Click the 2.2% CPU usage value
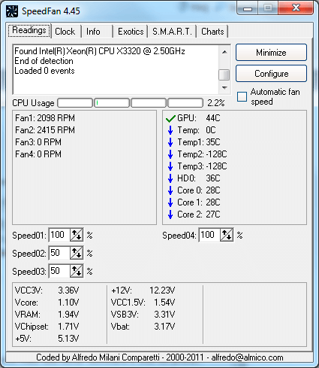Viewport: 319px width, 368px height. pos(216,103)
